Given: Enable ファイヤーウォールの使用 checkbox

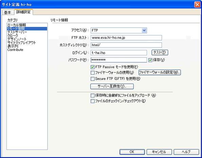Looking at the screenshot, I should 92,73.
